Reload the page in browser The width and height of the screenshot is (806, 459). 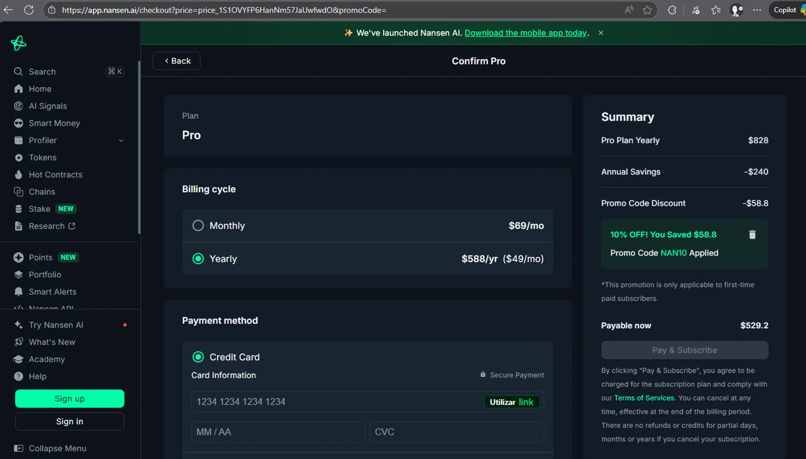29,10
